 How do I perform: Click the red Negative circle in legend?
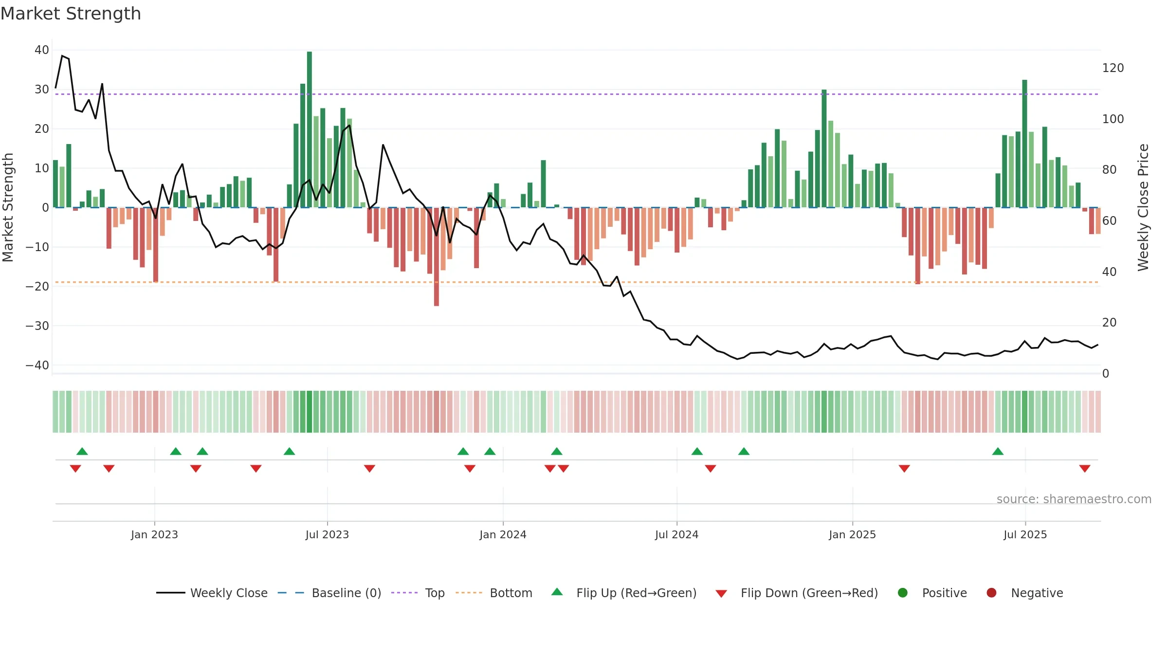pos(991,593)
